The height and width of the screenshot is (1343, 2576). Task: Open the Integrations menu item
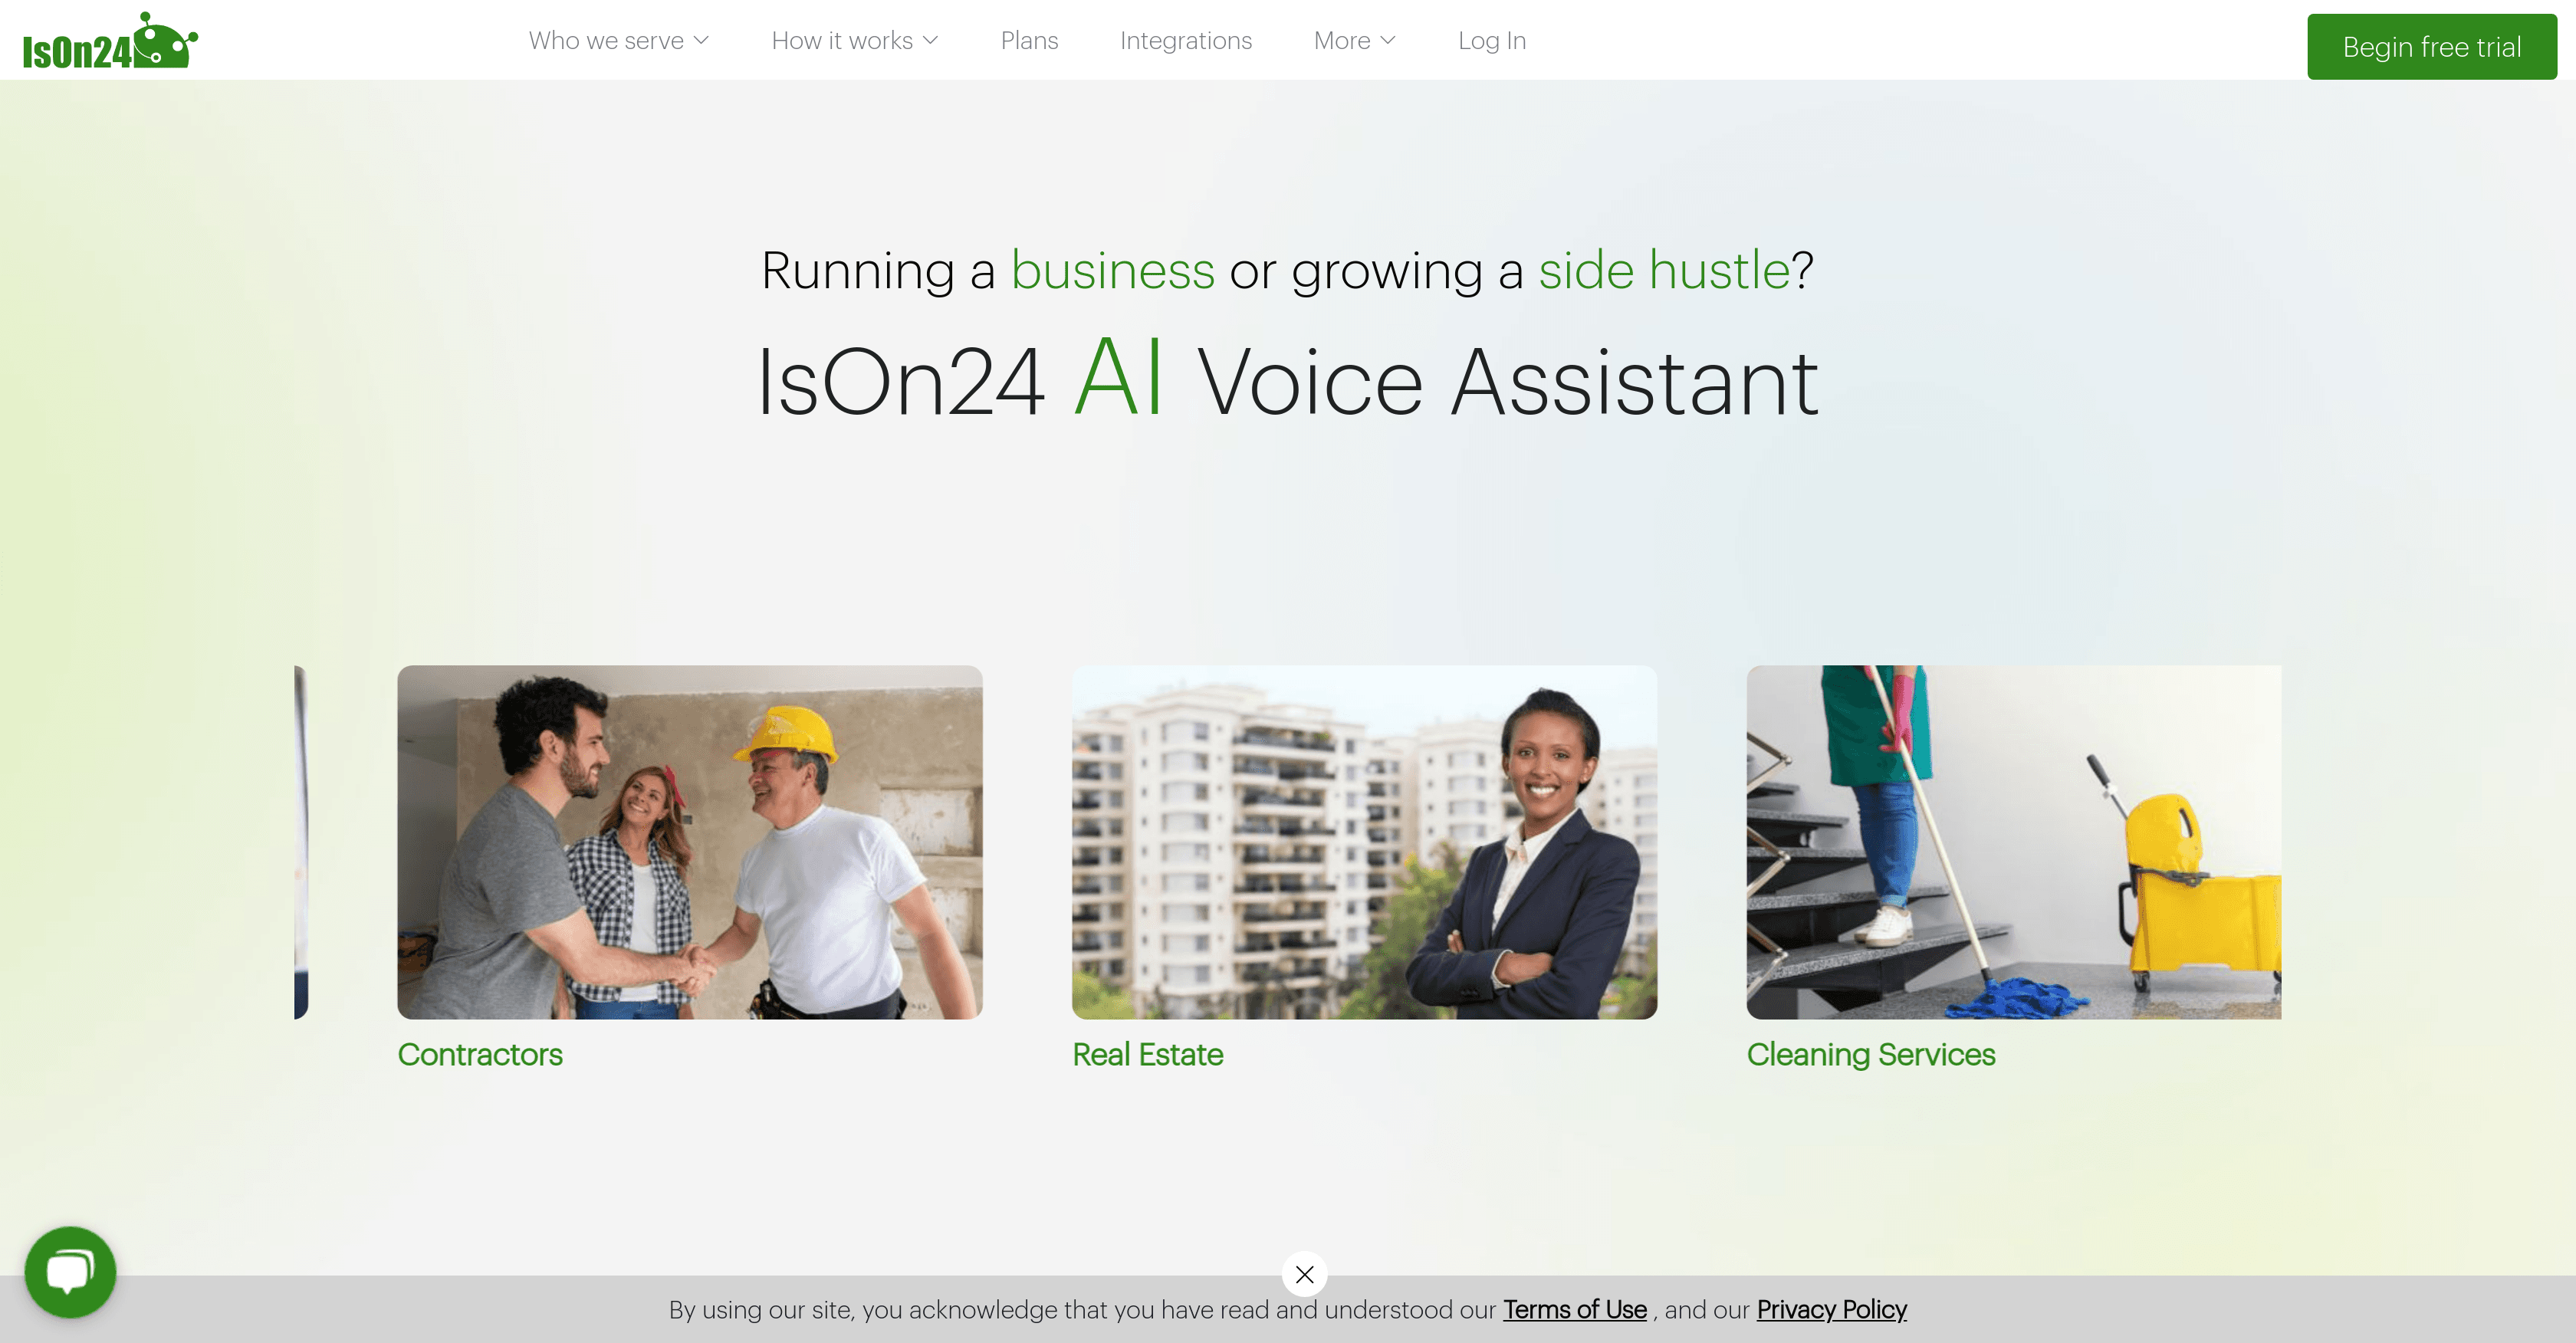(x=1185, y=40)
